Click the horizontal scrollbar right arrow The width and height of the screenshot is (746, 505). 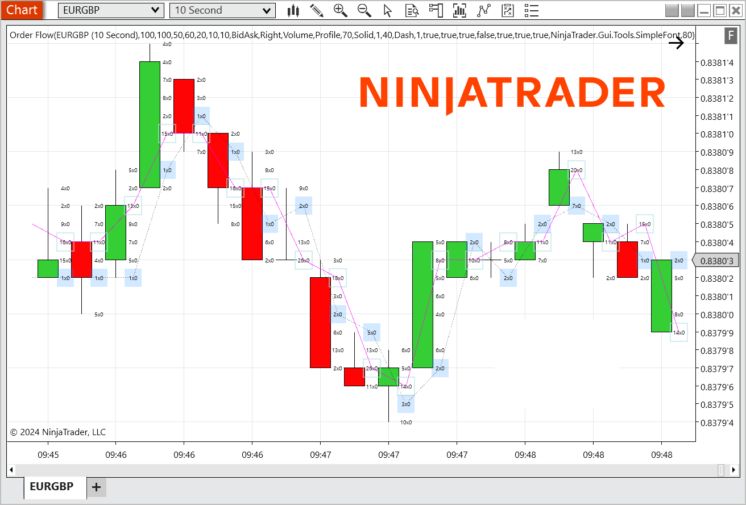[734, 470]
